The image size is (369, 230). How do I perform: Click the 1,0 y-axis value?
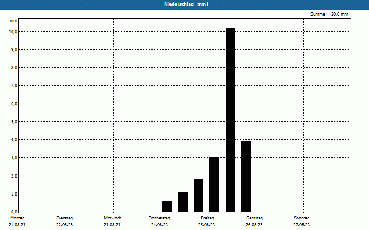(x=14, y=194)
